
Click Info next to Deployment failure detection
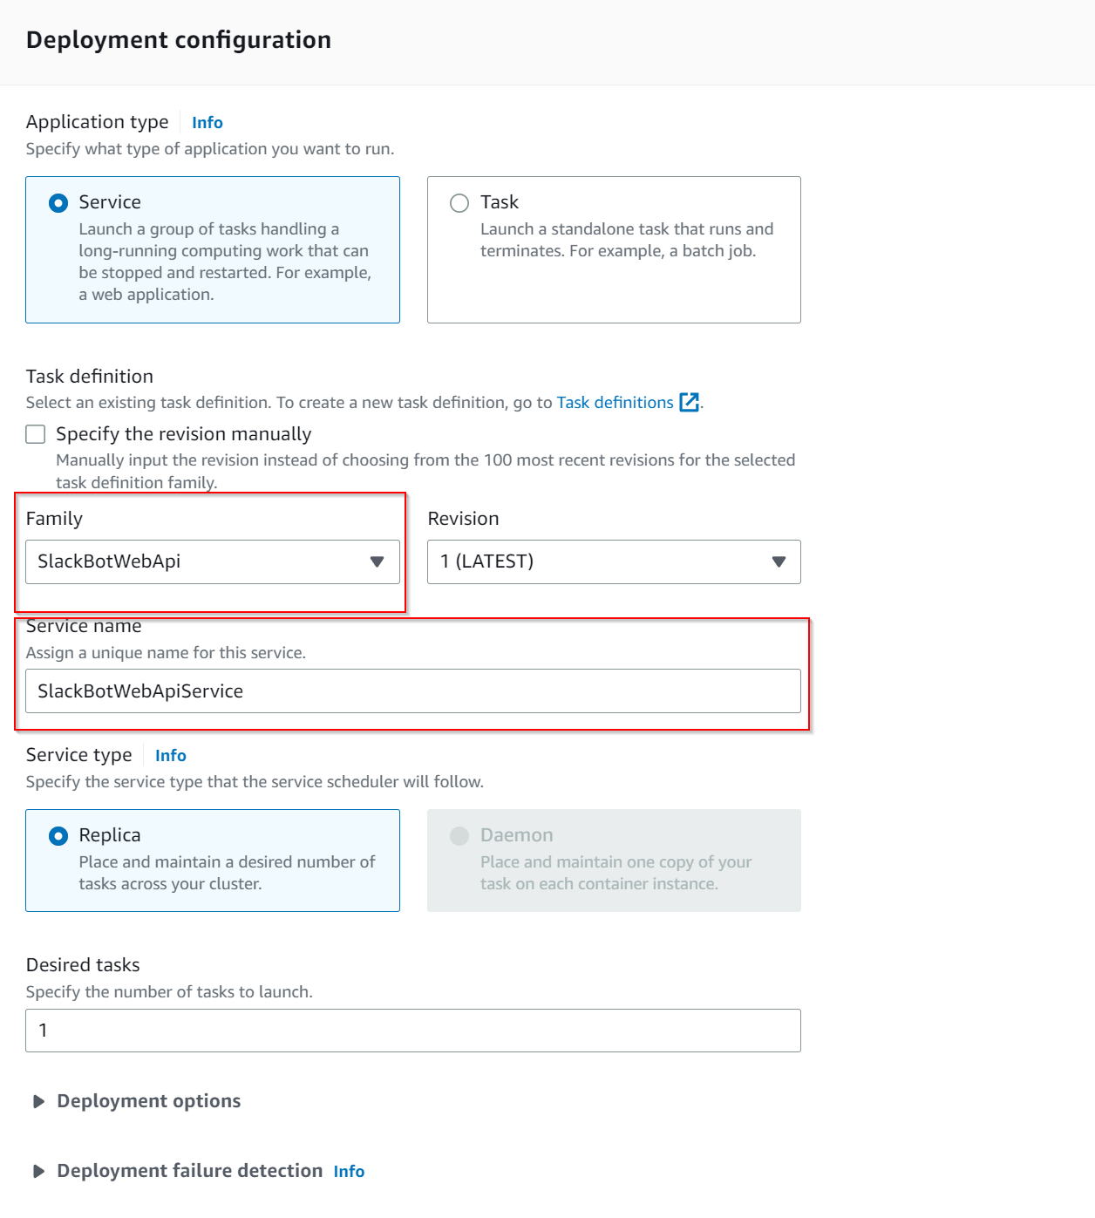pos(349,1173)
